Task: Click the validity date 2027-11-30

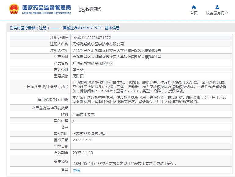Action: (x=83, y=153)
